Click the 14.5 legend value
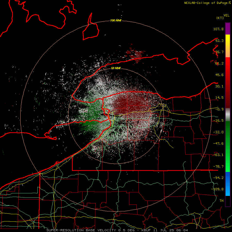Viewport: 232px width, 232px height. 219,98
